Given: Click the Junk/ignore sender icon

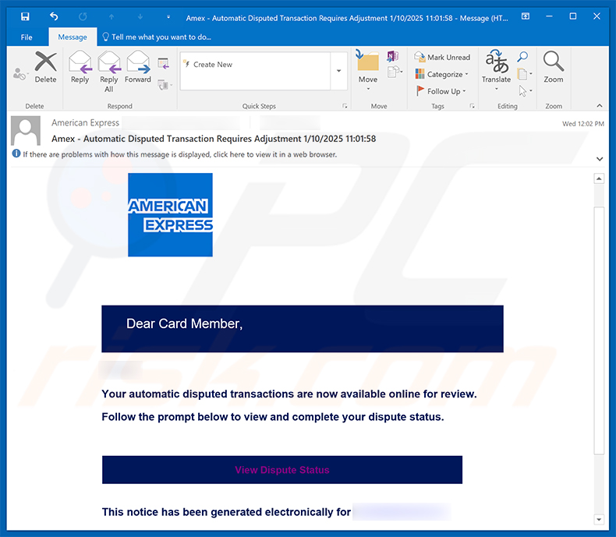Looking at the screenshot, I should 19,73.
